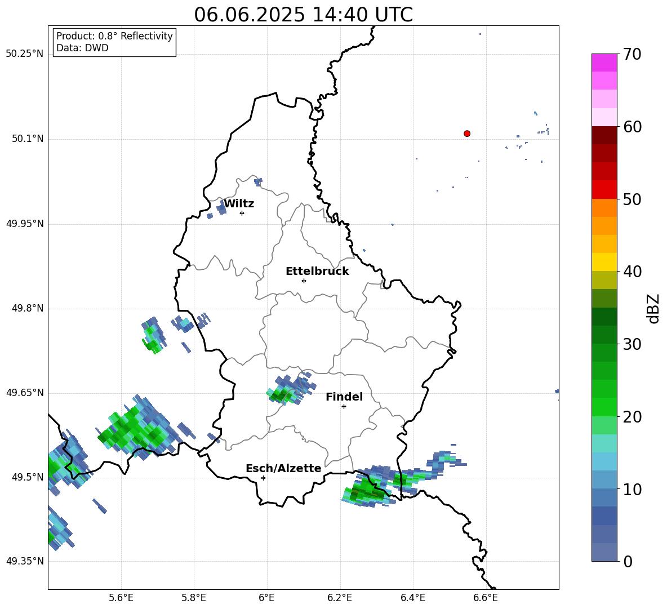667x609 pixels.
Task: Click the 49.95°N latitude label
Action: [x=24, y=224]
